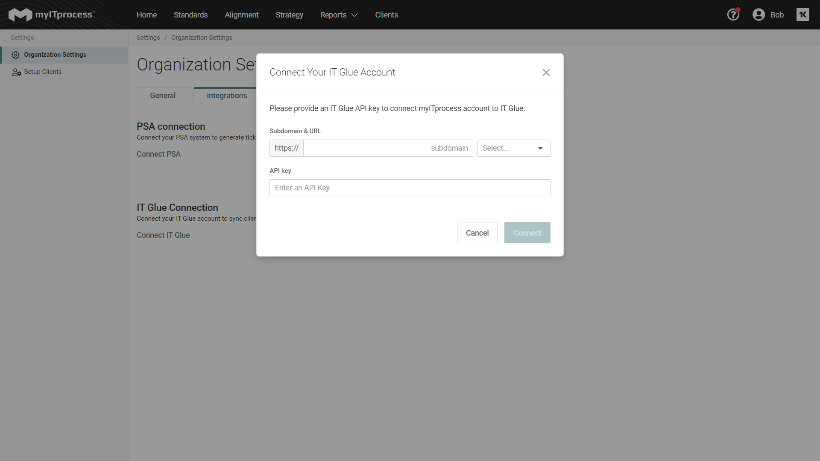Viewport: 820px width, 461px height.
Task: Click the Cancel button
Action: click(x=477, y=233)
